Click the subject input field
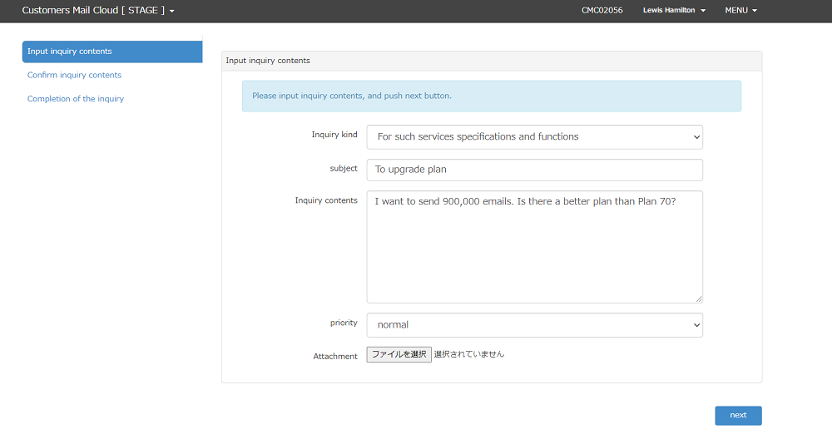832x444 pixels. coord(534,170)
